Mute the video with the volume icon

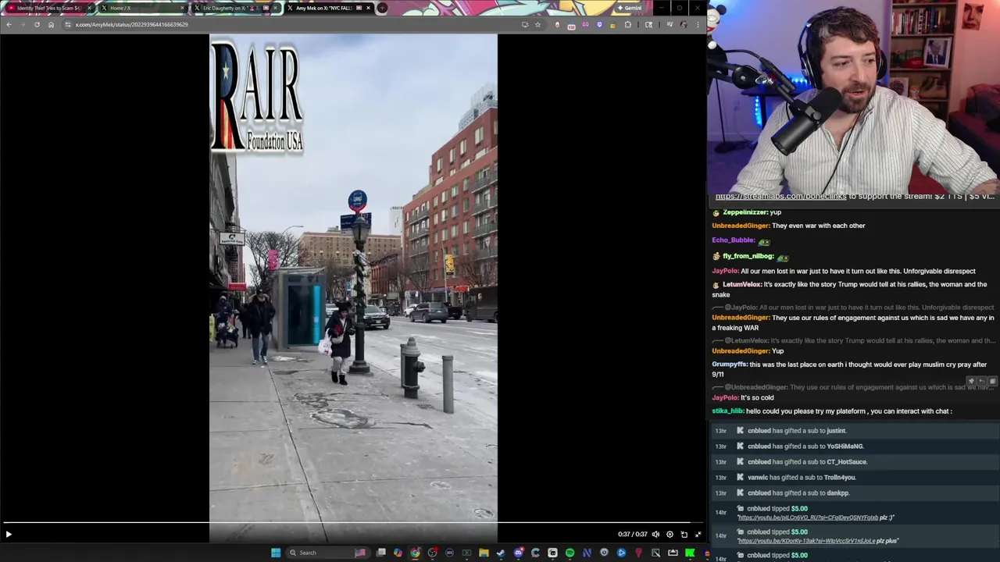click(x=655, y=535)
